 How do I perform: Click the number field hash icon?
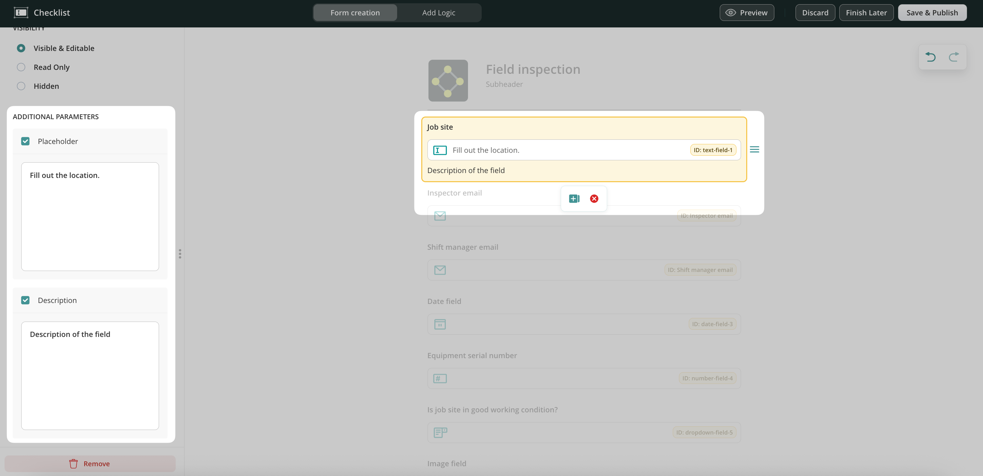tap(440, 378)
